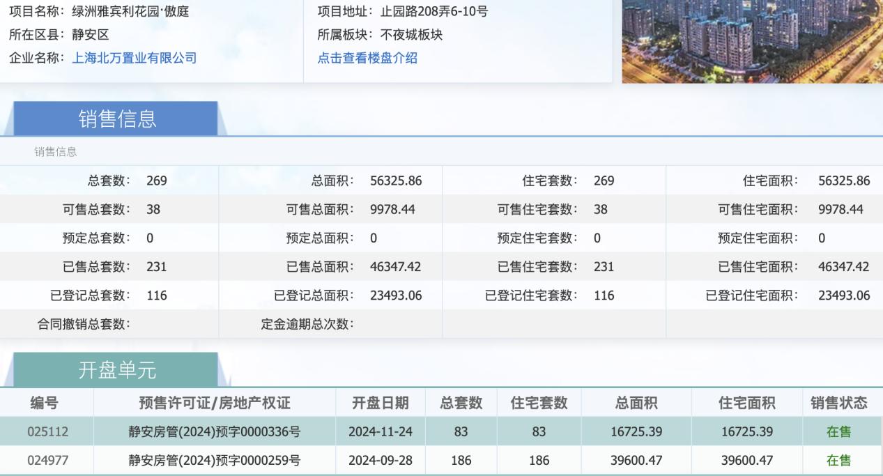883x476 pixels.
Task: Click the 已售住宅面积 value 46347.42
Action: [844, 266]
